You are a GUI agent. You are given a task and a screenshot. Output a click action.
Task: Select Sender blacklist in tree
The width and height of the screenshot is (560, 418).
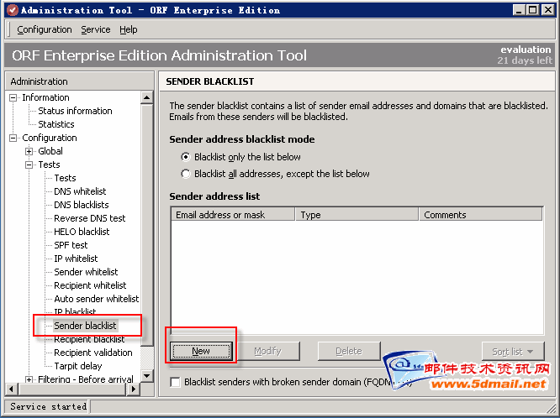tap(85, 326)
